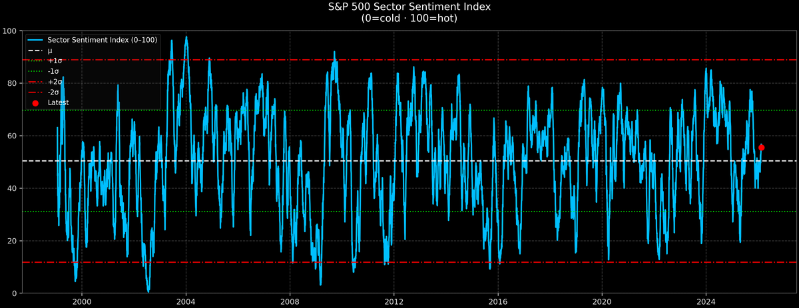
Task: Click x-axis label '2008'
Action: pyautogui.click(x=290, y=301)
